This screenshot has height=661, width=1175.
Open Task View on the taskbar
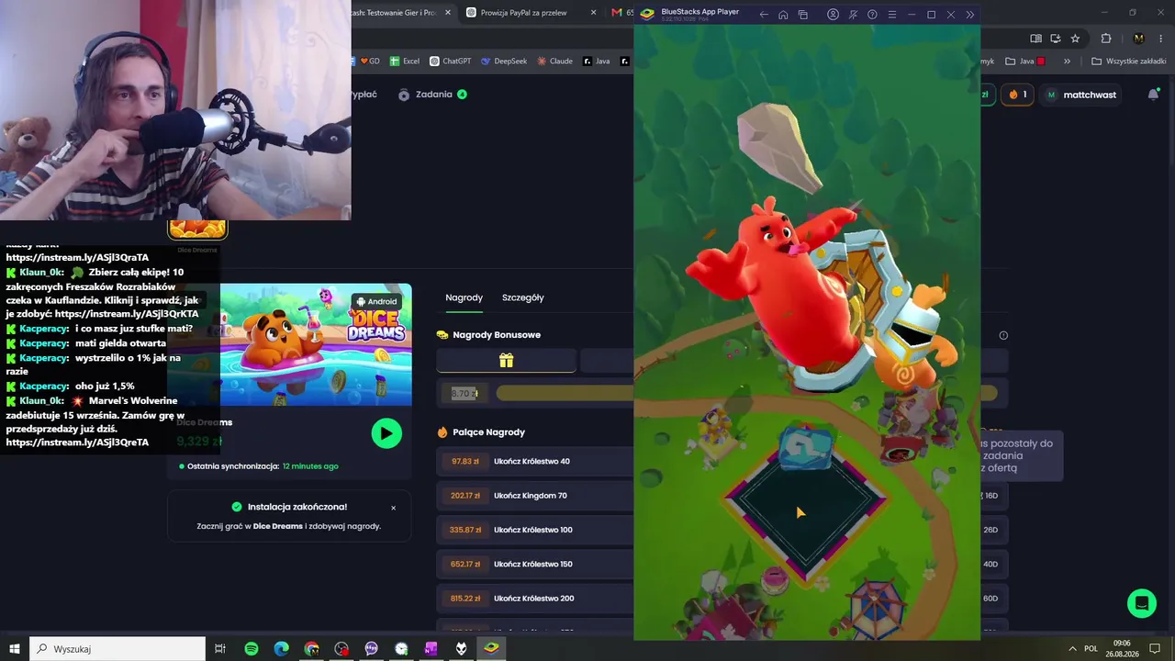(220, 649)
